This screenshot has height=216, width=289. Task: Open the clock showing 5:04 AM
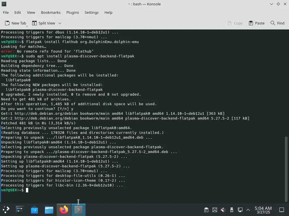pyautogui.click(x=263, y=210)
